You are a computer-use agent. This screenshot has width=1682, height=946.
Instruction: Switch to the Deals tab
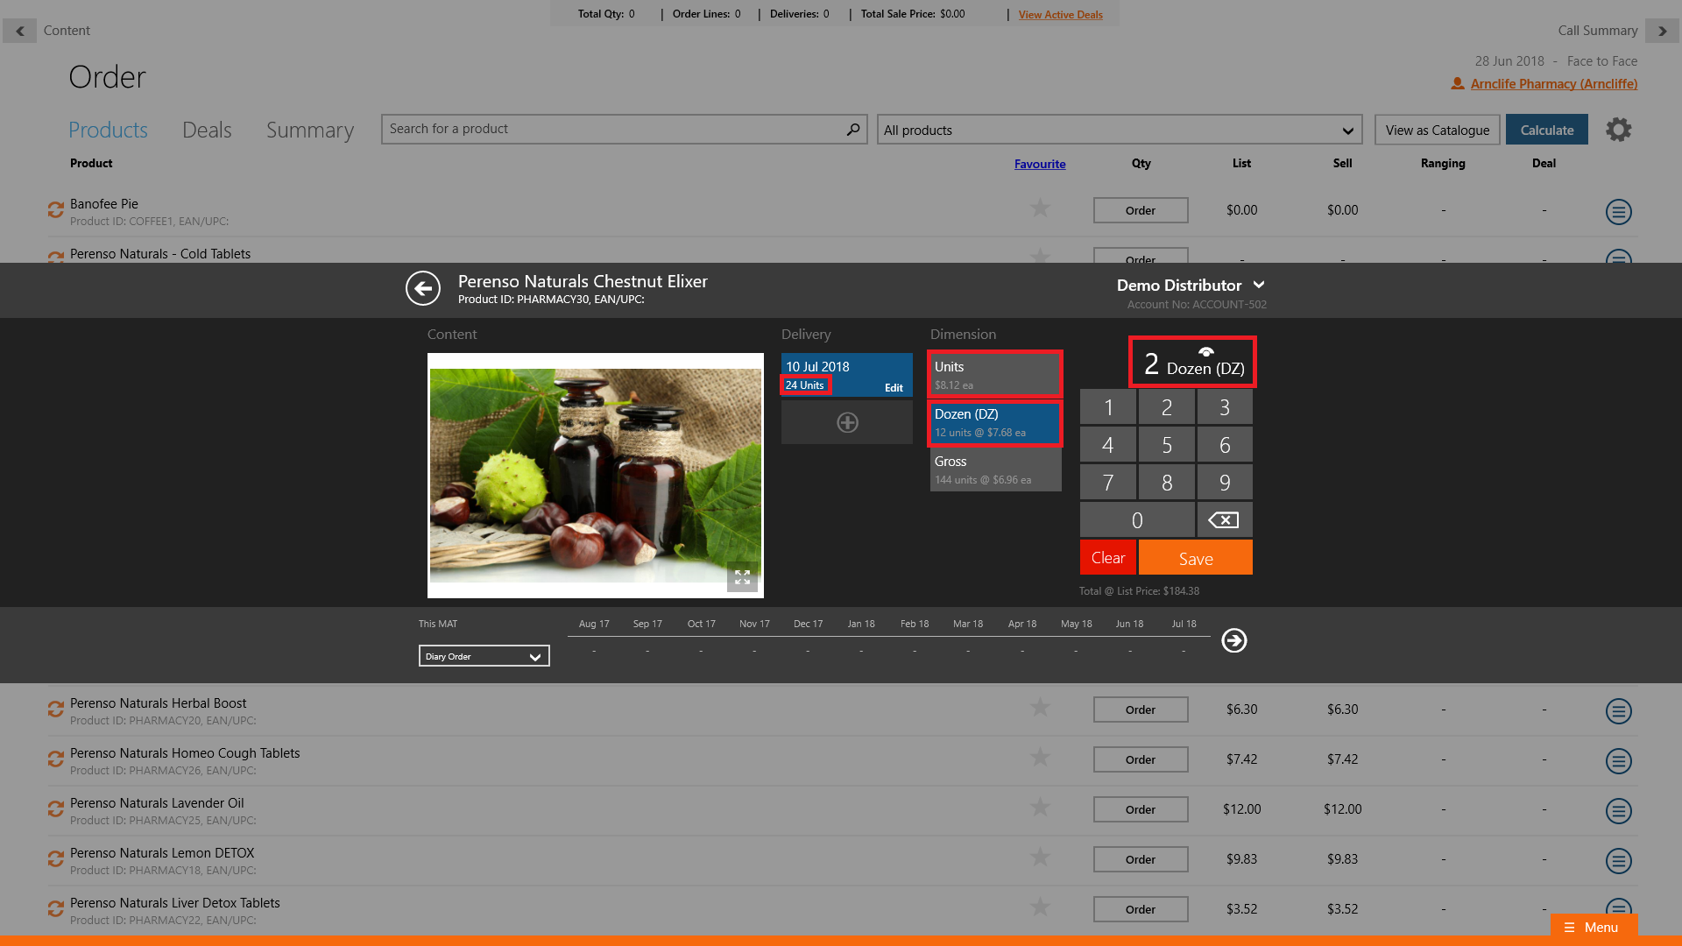(207, 130)
